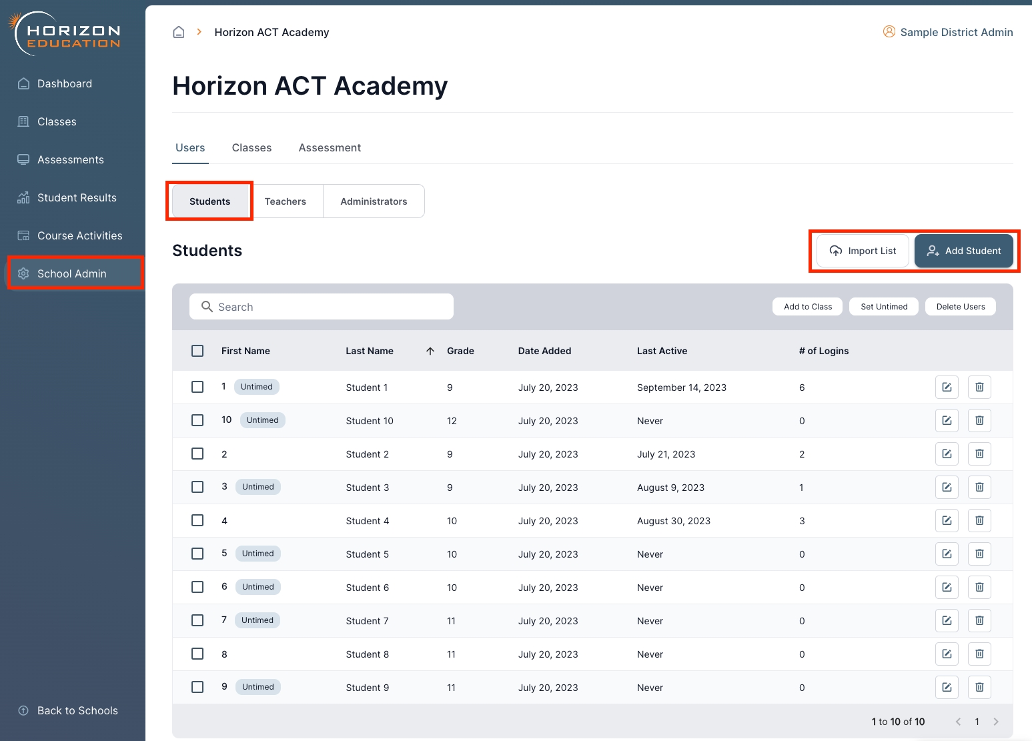The image size is (1032, 741).
Task: Click the Sample District Admin user icon
Action: click(x=889, y=32)
